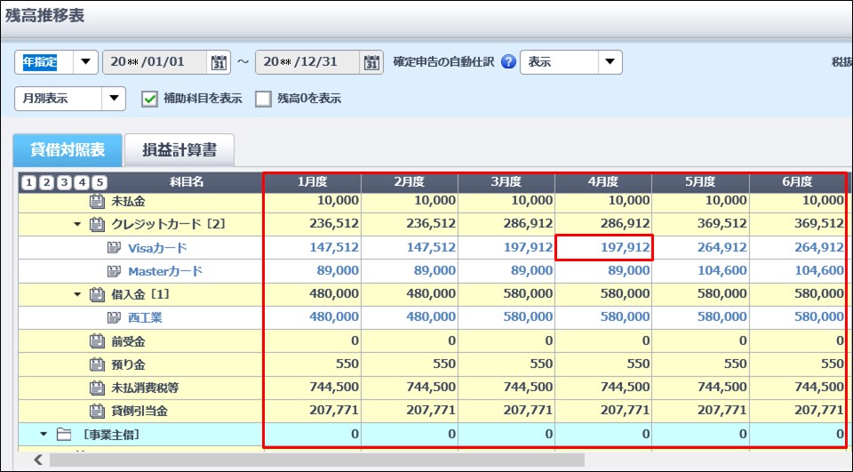Click the クレジットカード account icon
The height and width of the screenshot is (472, 853).
97,224
